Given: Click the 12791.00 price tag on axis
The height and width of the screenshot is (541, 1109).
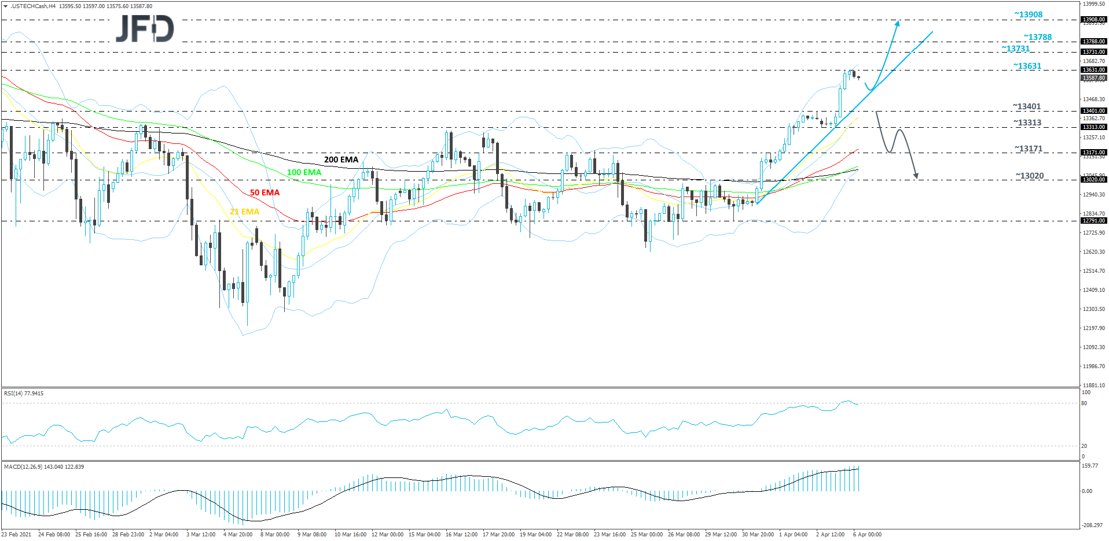Looking at the screenshot, I should pos(1094,221).
